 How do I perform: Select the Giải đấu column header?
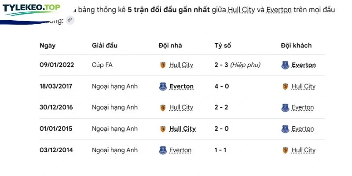point(105,46)
